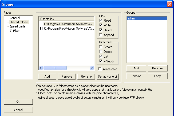Close the Groups dialog window
Image resolution: width=174 pixels, height=116 pixels.
click(169, 4)
